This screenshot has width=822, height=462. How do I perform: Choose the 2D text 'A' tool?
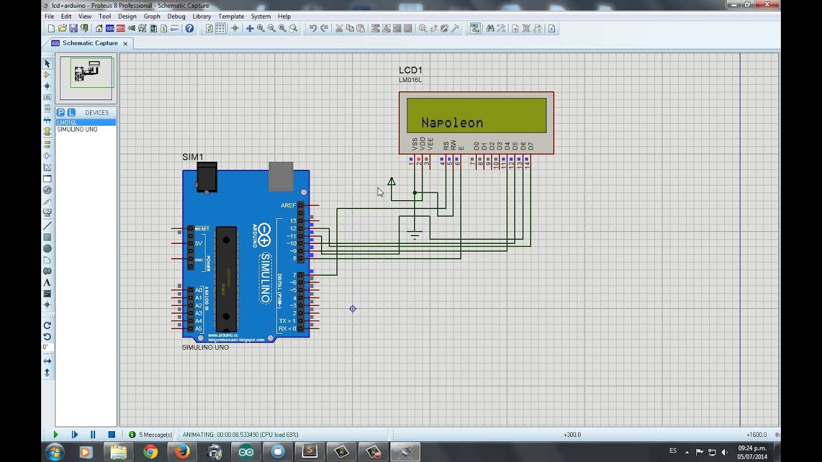47,282
